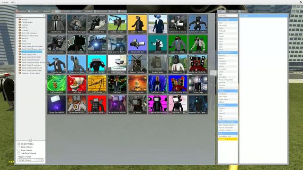Viewport: 303px width, 170px height.
Task: Choose the Adv. Particle Control tool
Action: click(x=228, y=125)
